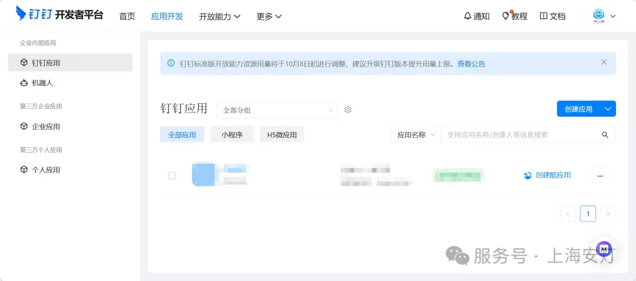Focus the application search input field
Screen dimensions: 636x281
tap(519, 135)
